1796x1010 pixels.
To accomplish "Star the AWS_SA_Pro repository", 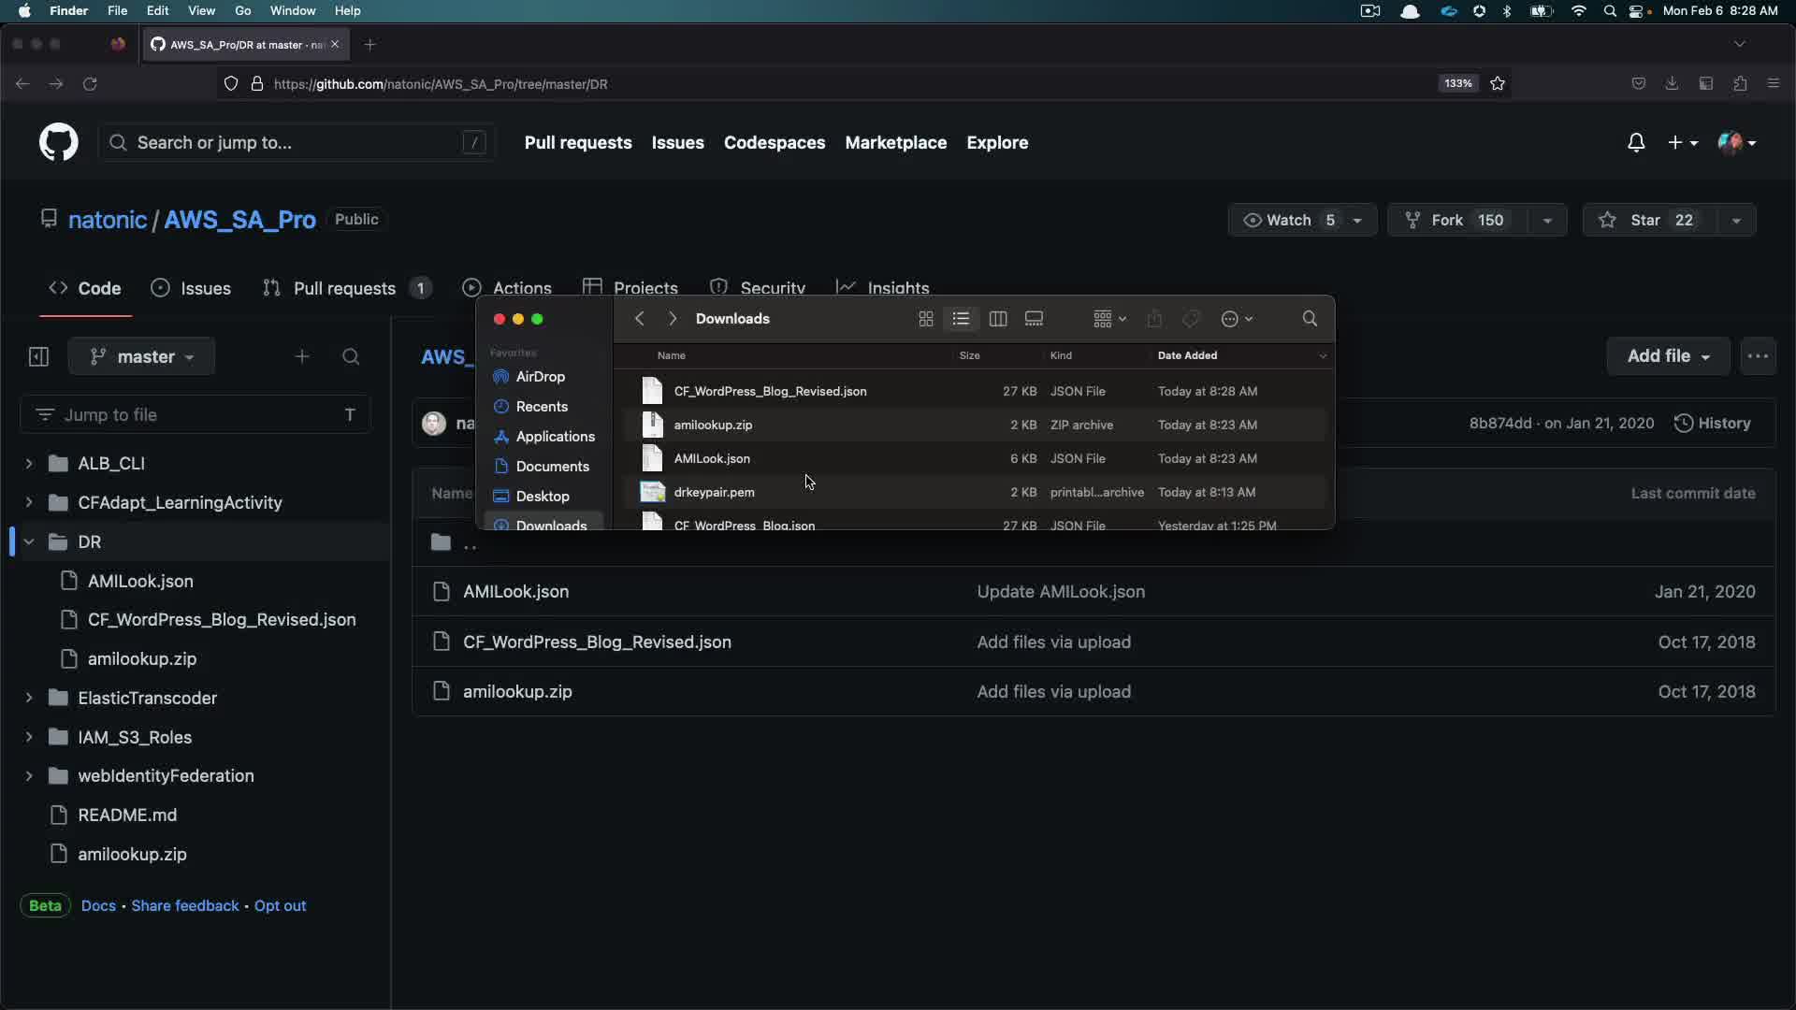I will [x=1645, y=220].
